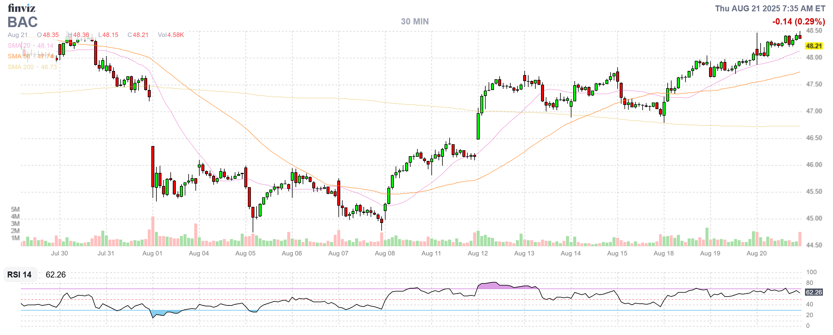The width and height of the screenshot is (833, 335).
Task: Click the Aug 12 date axis label
Action: point(477,253)
